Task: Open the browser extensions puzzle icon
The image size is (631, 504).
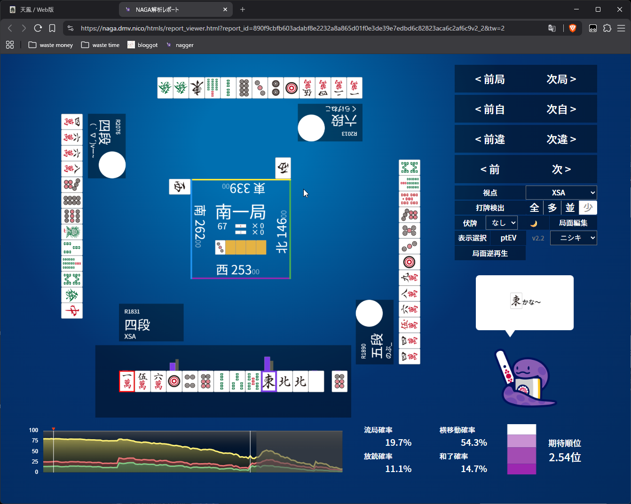Action: click(x=607, y=28)
